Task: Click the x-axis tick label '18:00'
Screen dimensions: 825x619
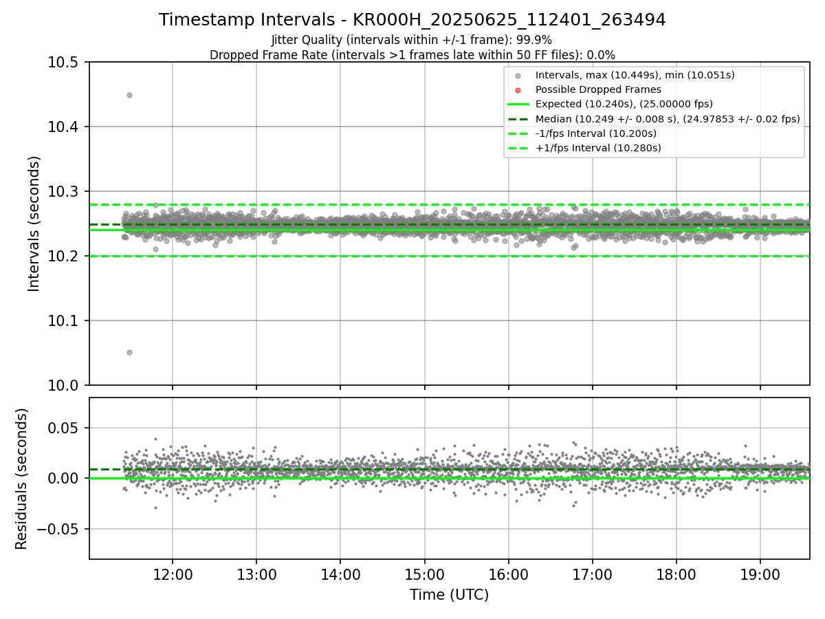Action: pyautogui.click(x=676, y=574)
